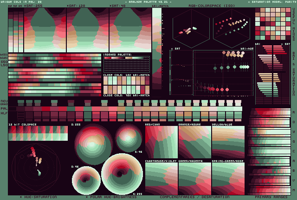Click the 'B65%' row label

click(4, 55)
